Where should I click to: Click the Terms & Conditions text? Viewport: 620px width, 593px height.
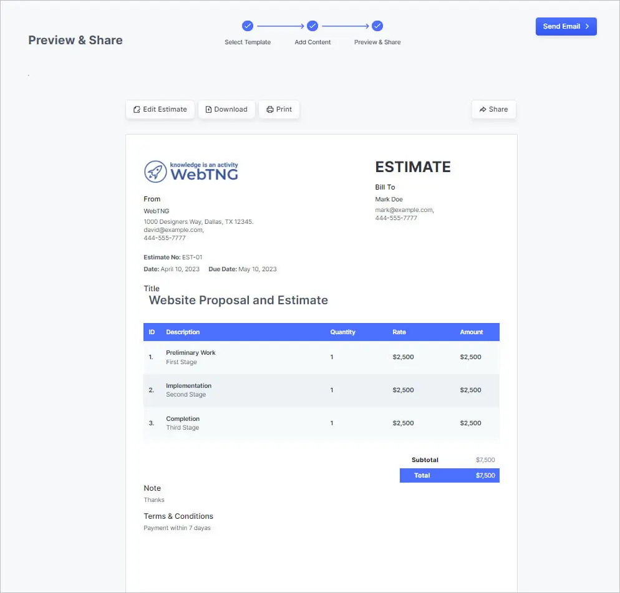[x=178, y=516]
